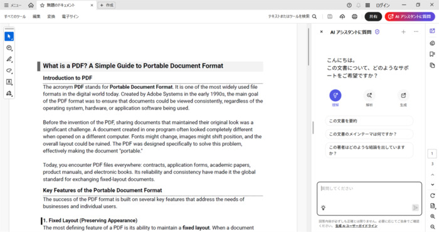Click the current page number box 1
Viewport: 439px width, 232px height.
[x=432, y=154]
